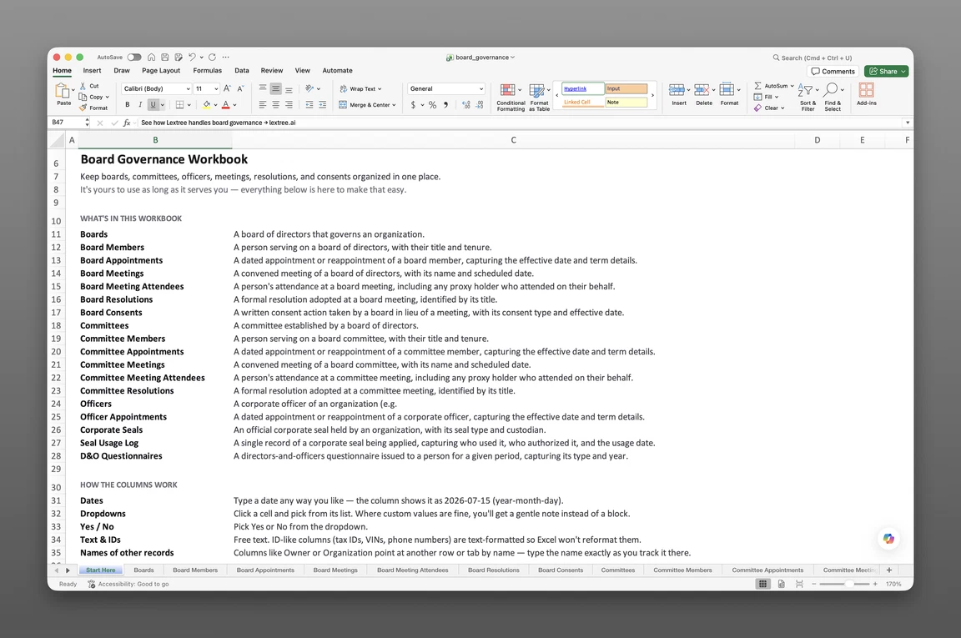Click the fill color yellow swatch
The image size is (961, 638).
pos(207,105)
